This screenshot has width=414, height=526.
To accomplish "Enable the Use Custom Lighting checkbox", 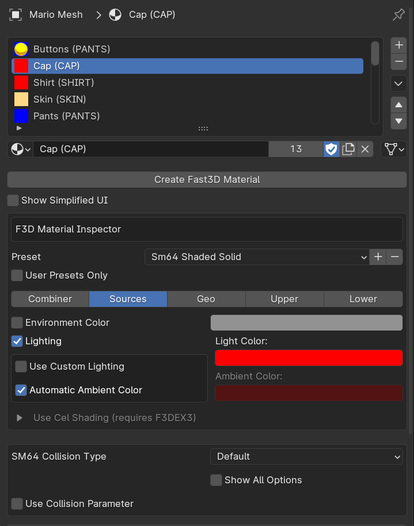I will (21, 367).
